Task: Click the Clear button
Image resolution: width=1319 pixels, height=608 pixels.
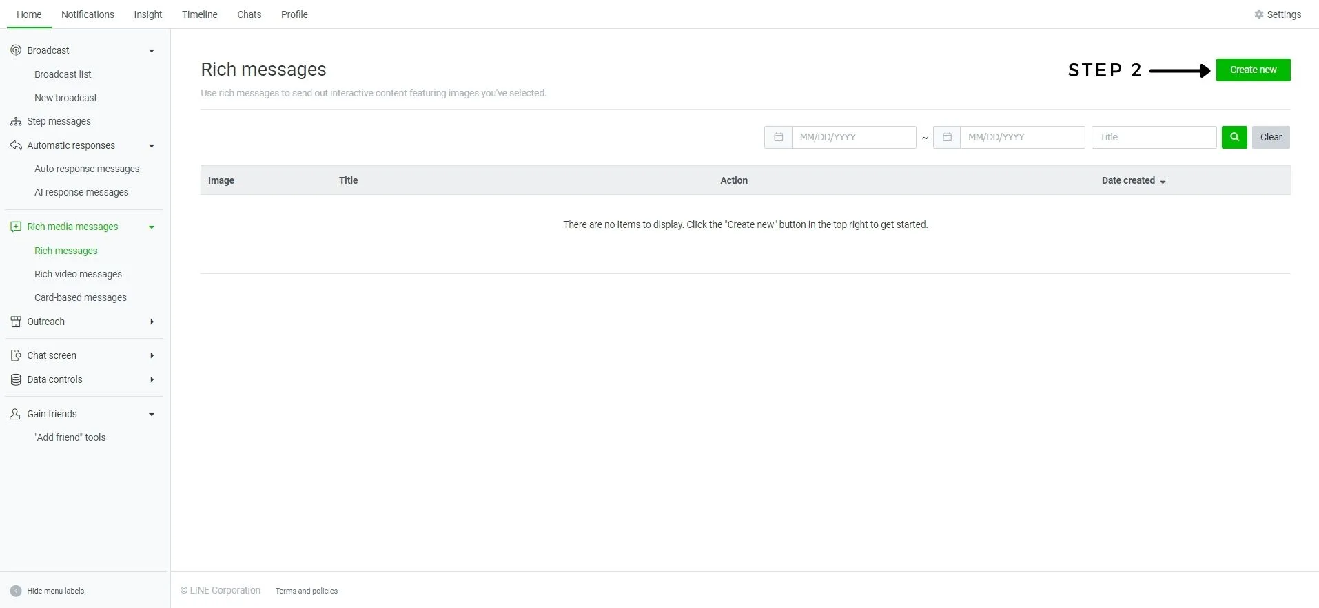Action: [1270, 137]
